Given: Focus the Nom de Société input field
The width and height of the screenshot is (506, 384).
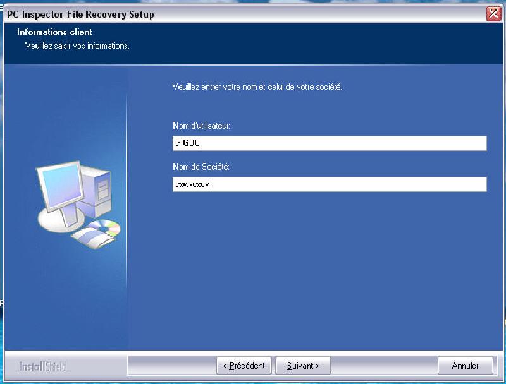Looking at the screenshot, I should [330, 184].
